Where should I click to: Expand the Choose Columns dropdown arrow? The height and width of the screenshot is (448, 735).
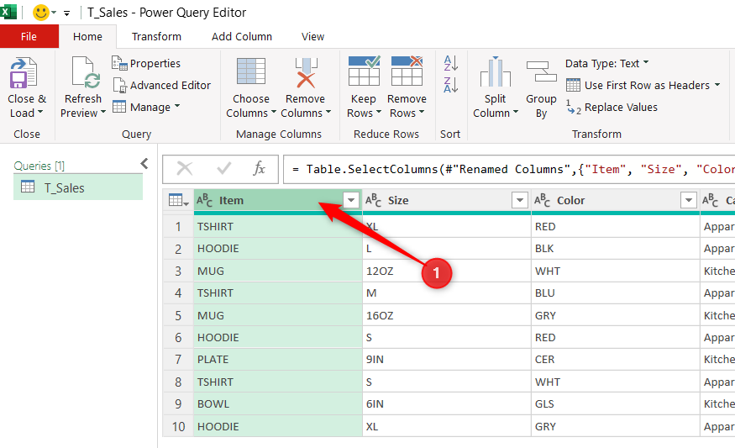(274, 112)
